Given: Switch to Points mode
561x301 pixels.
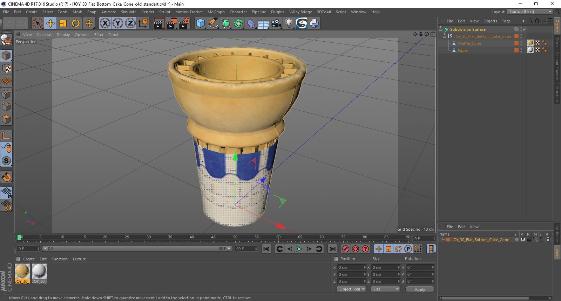Looking at the screenshot, I should (x=6, y=94).
